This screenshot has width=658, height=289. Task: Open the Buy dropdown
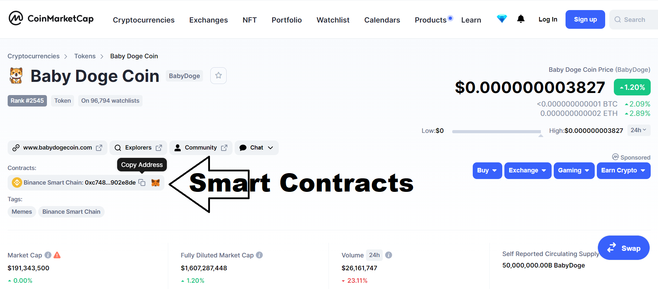click(487, 170)
